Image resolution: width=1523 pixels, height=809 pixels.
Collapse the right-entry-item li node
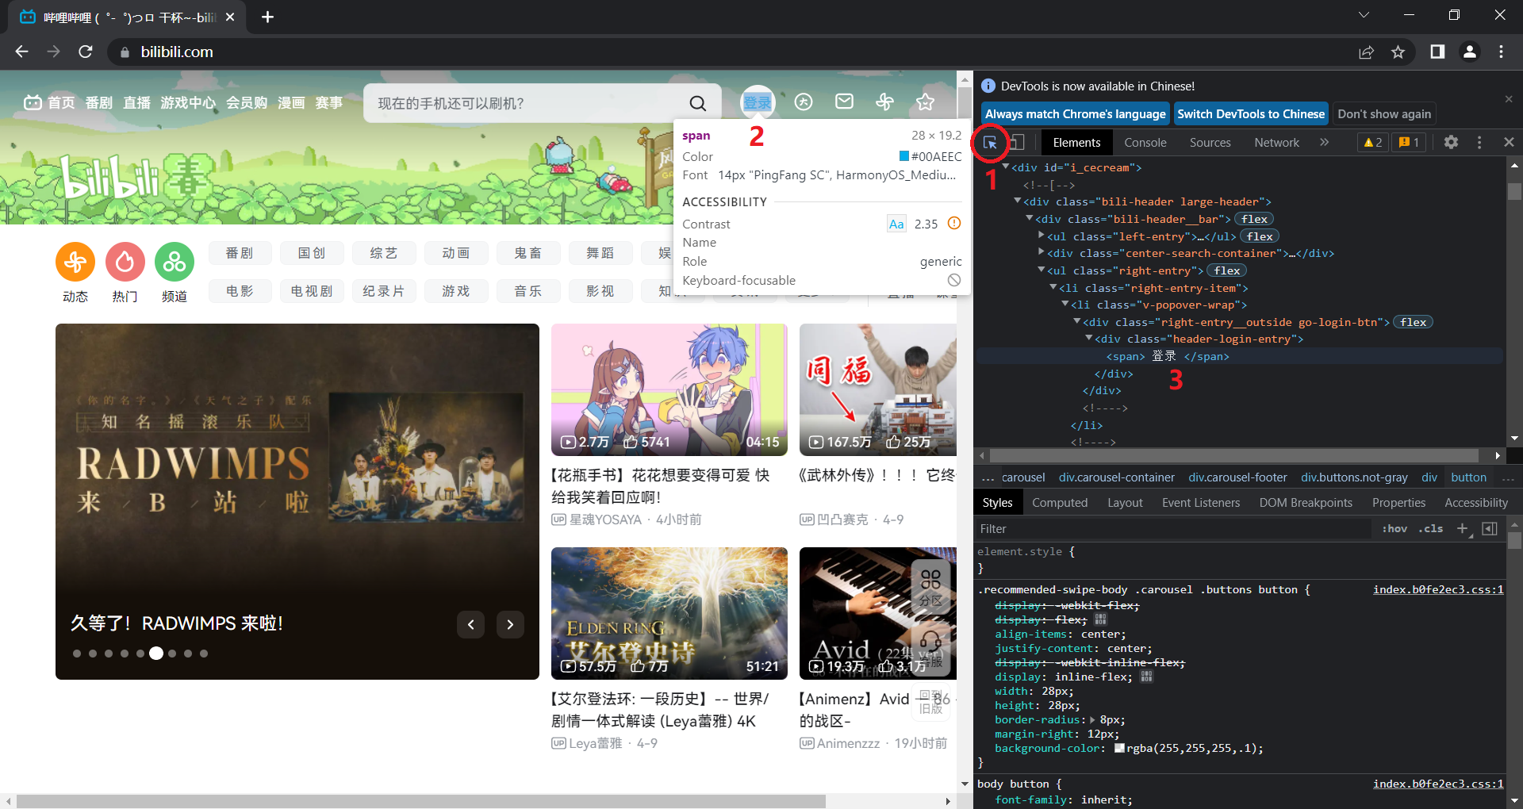click(1053, 288)
